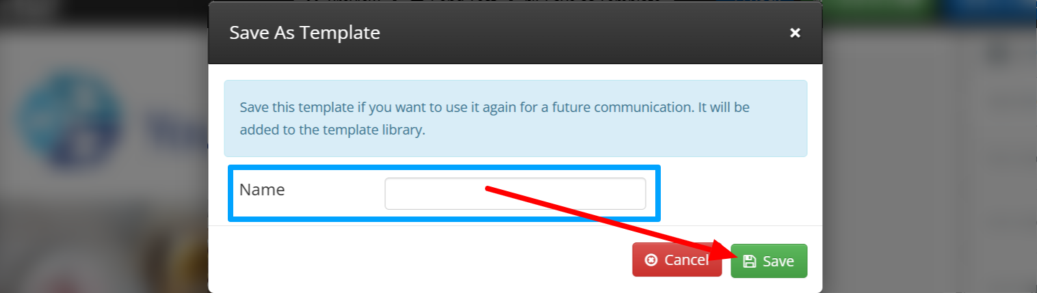Viewport: 1037px width, 293px height.
Task: Click the blue info message box
Action: pos(516,119)
